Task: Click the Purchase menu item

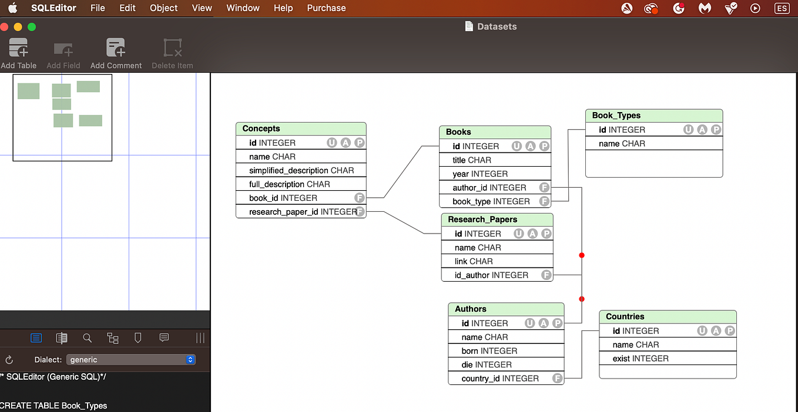Action: point(326,8)
